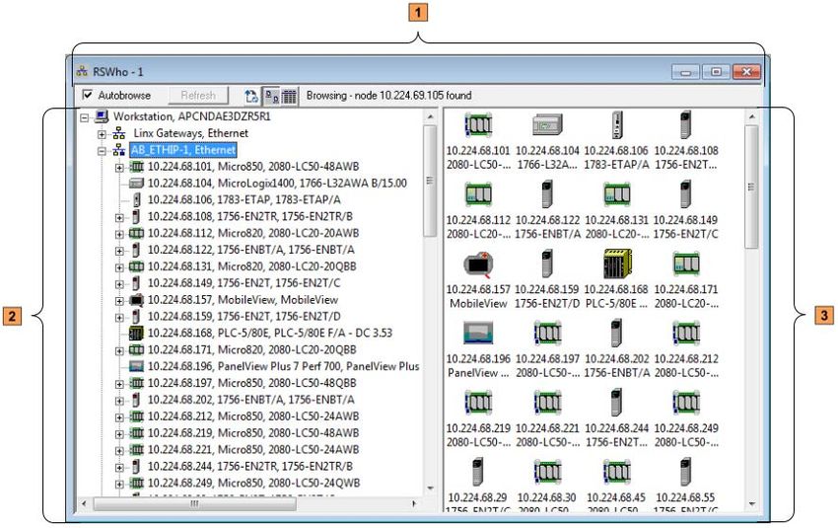Select 10.224.68.122 1756-ENBT/A tree row

click(250, 250)
